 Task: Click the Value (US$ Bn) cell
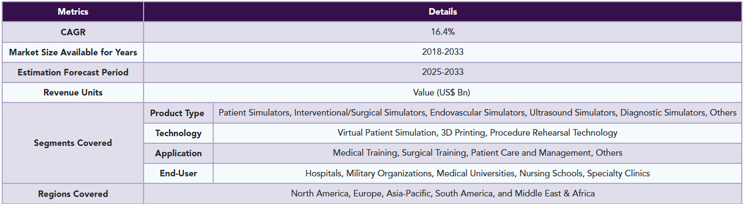click(x=443, y=93)
